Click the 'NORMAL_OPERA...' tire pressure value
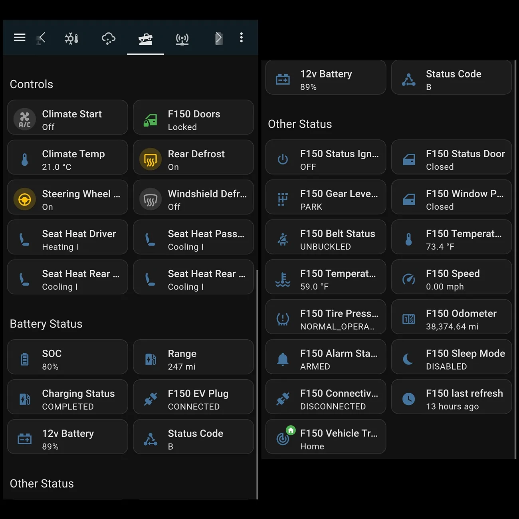Screen dimensions: 519x519 click(337, 327)
